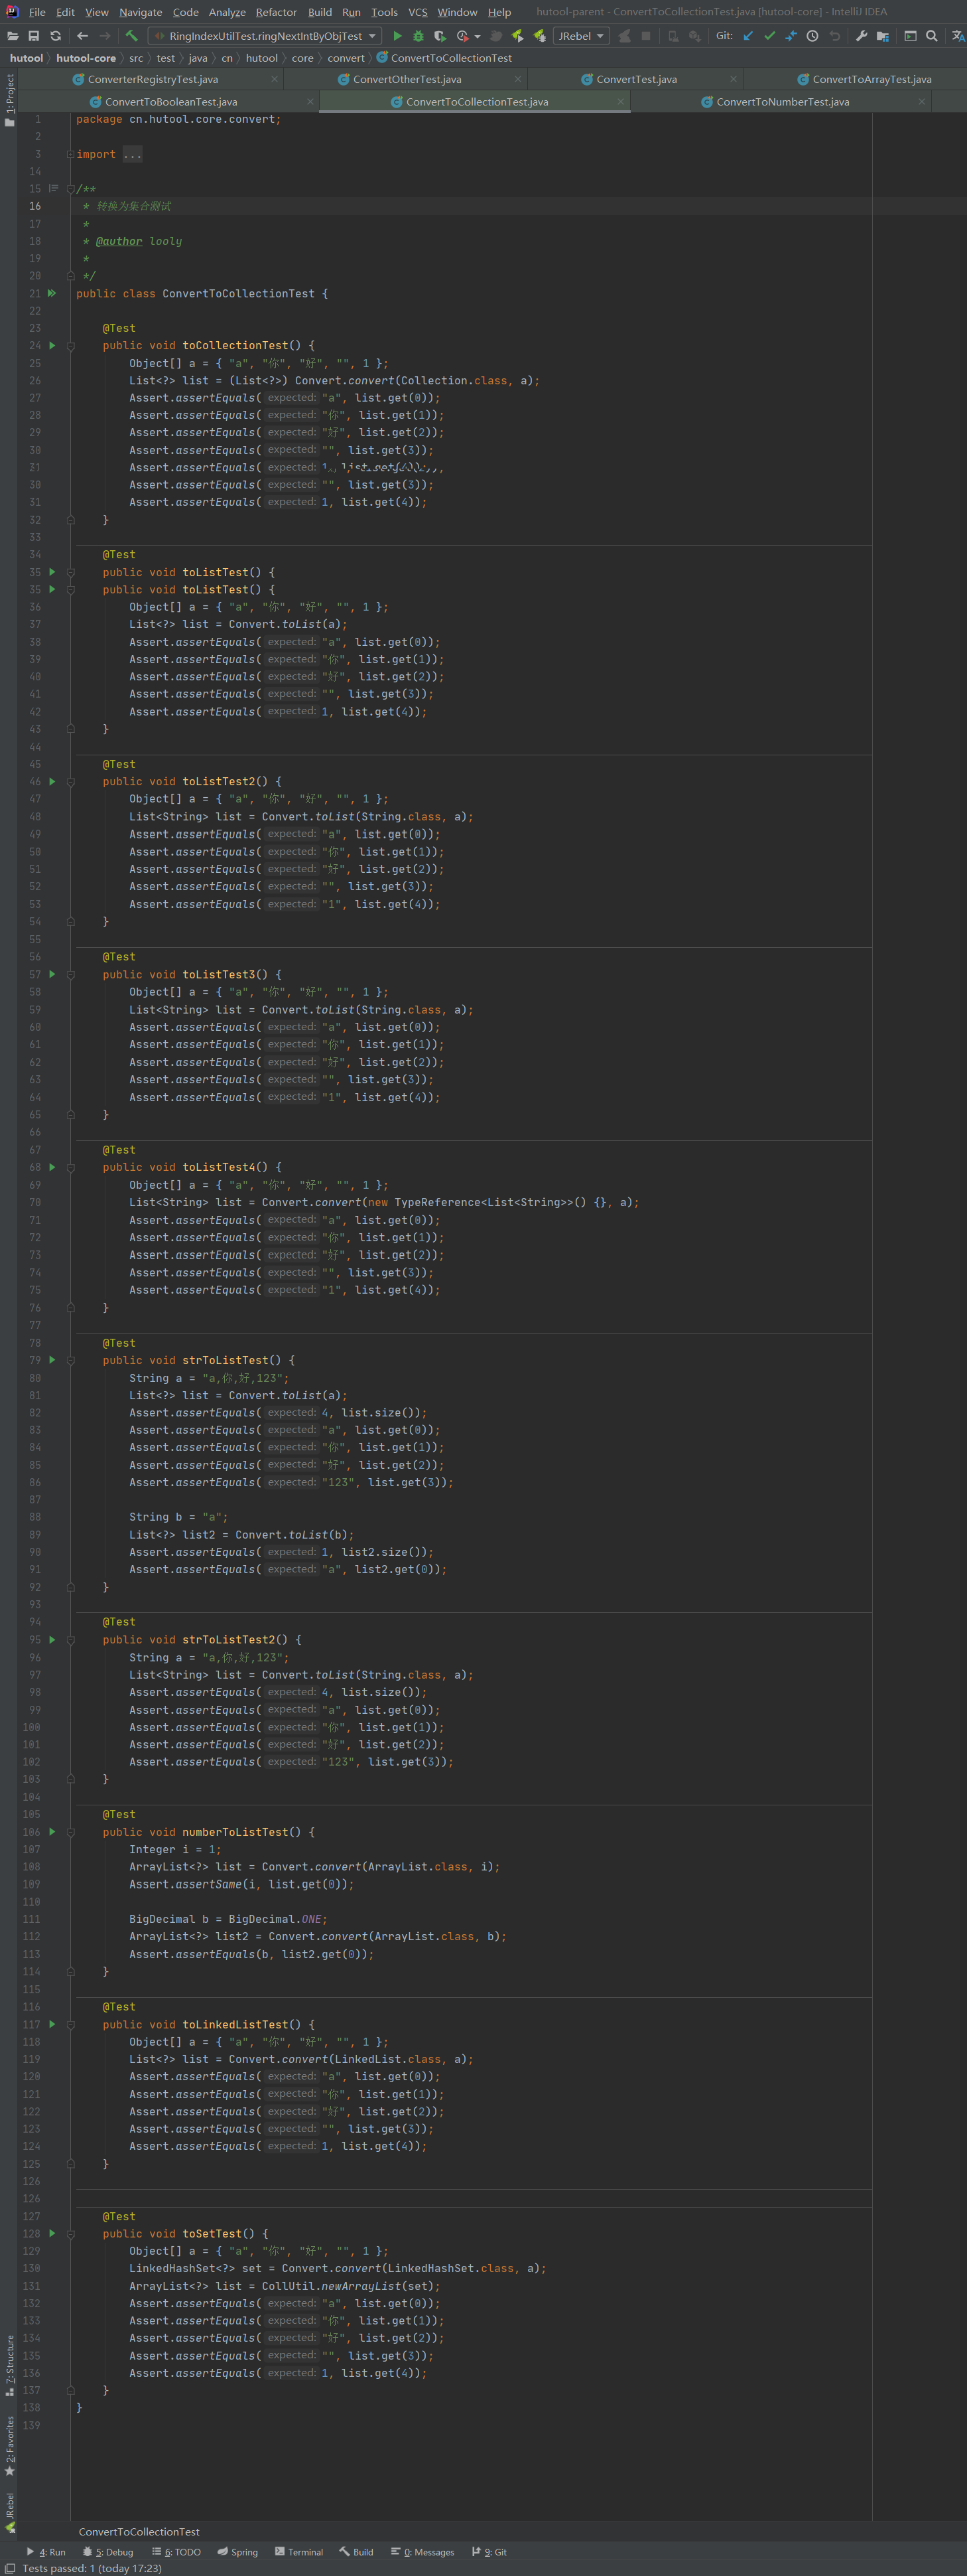Switch to the ConverterRegistryTest.java tab
This screenshot has height=2576, width=967.
(x=152, y=79)
